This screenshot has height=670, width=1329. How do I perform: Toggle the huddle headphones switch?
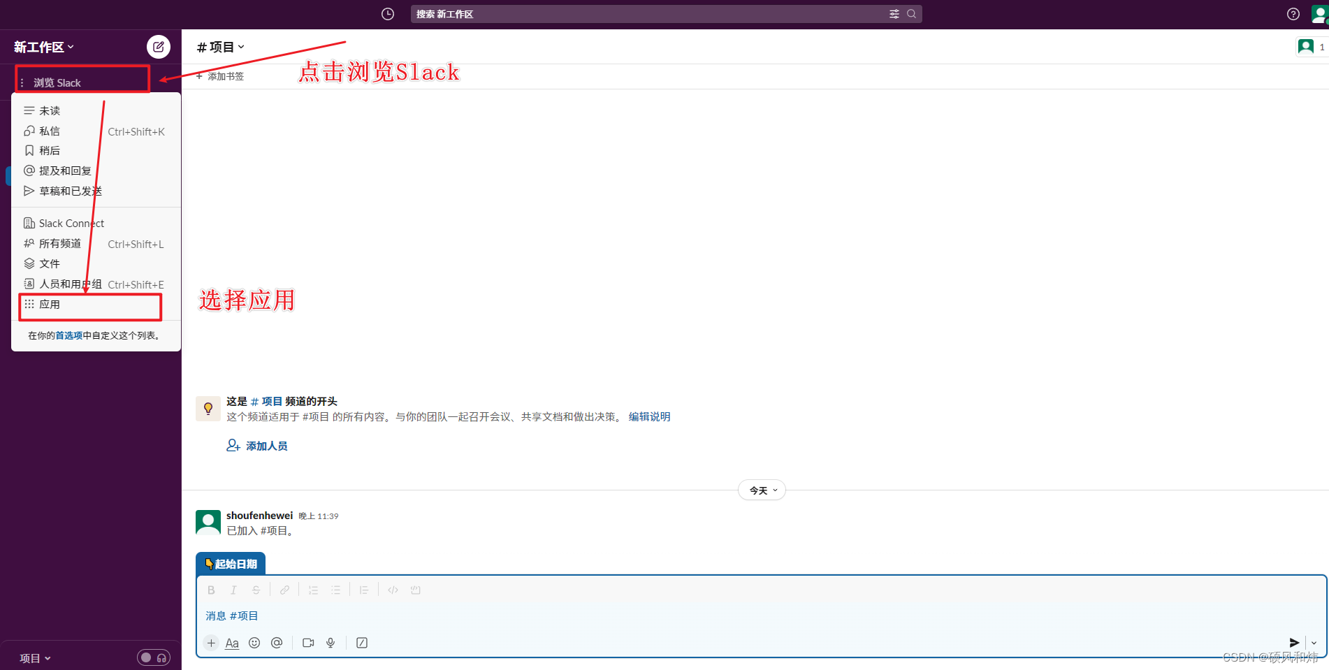[x=154, y=657]
